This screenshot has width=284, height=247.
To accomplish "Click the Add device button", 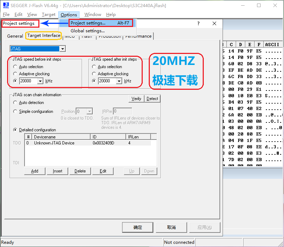I will [x=34, y=171].
